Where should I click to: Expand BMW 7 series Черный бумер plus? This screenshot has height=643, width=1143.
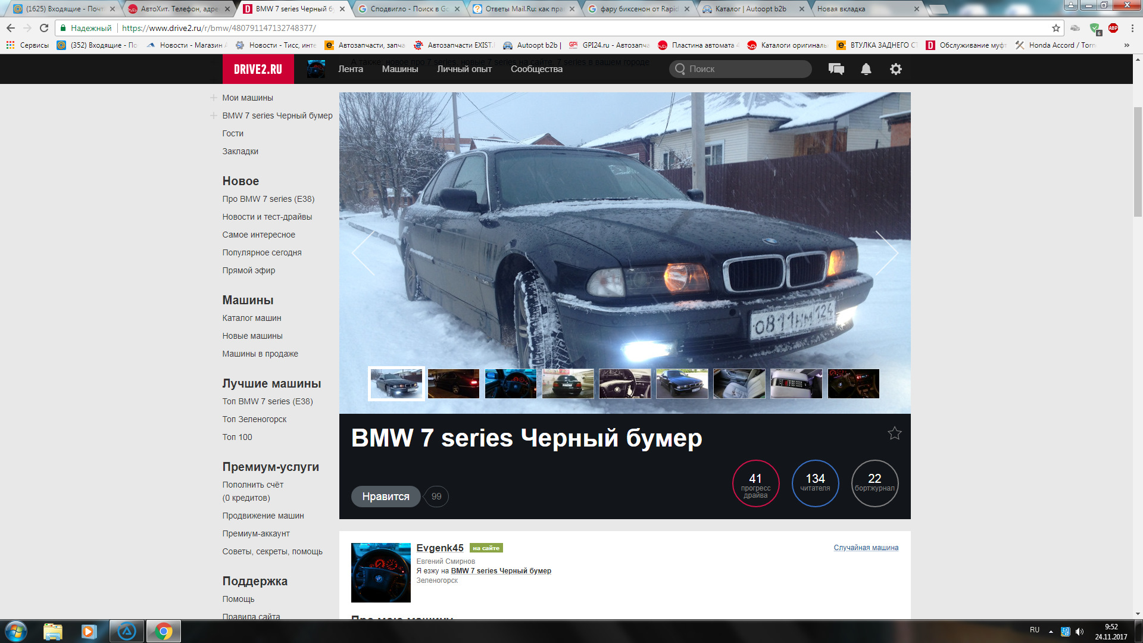coord(213,116)
